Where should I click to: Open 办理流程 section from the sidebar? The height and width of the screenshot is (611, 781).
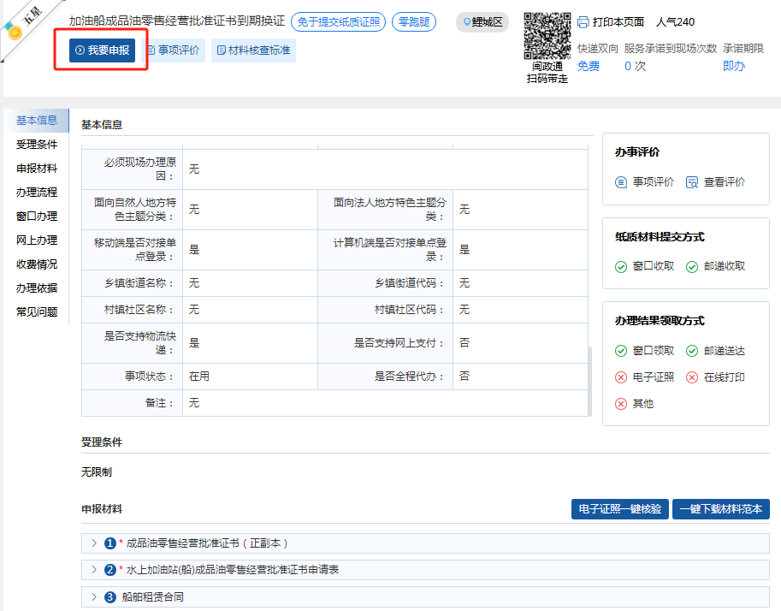[x=37, y=193]
